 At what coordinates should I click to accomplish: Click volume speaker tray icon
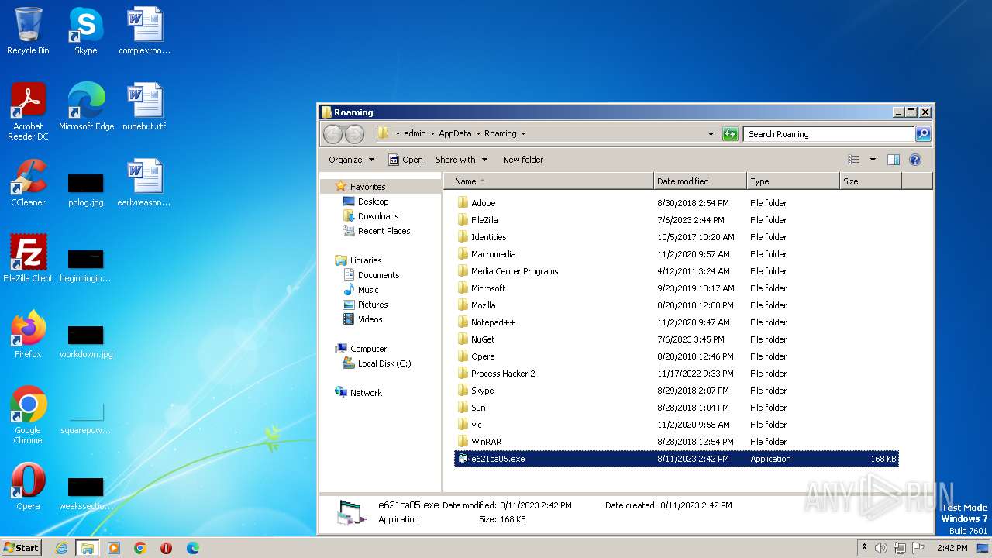(881, 548)
